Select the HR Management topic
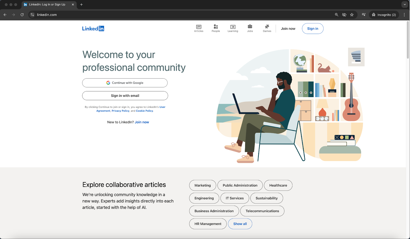 (x=208, y=224)
